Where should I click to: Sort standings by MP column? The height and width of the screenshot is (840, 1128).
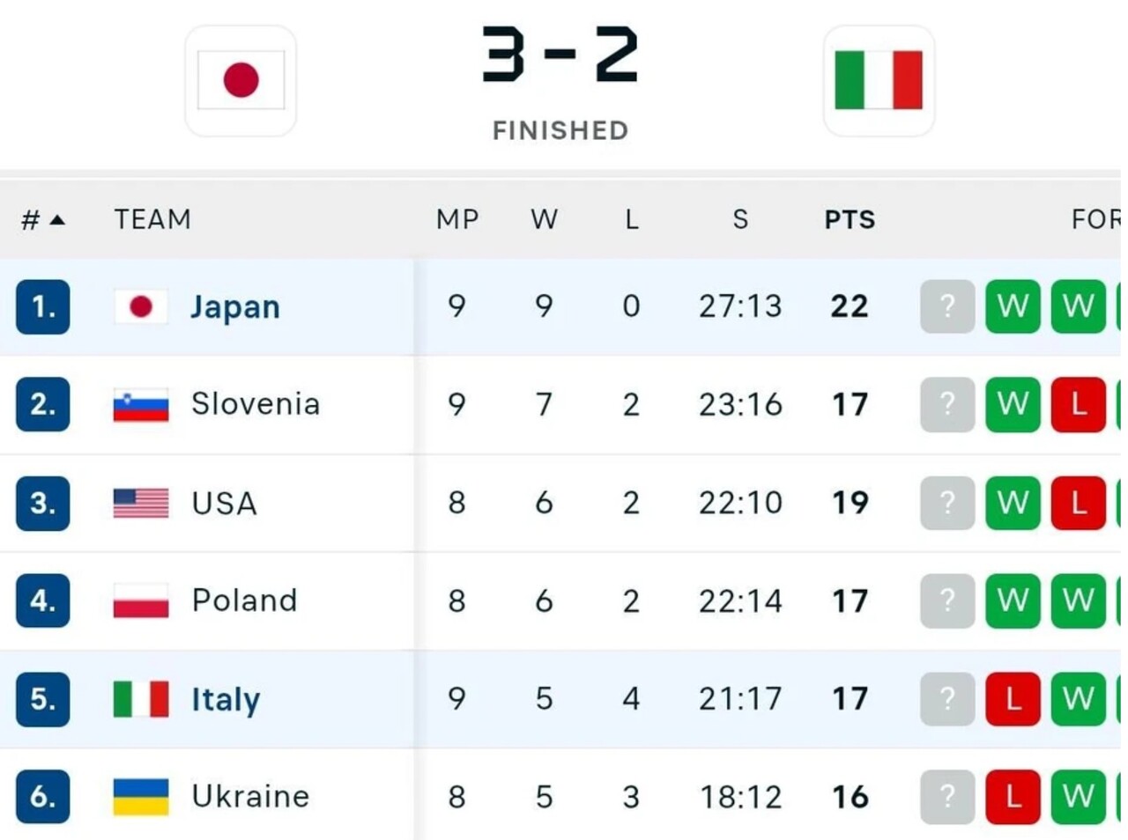click(x=457, y=219)
